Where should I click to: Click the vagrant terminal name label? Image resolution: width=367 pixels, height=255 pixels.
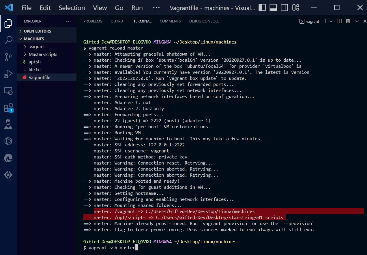(313, 21)
